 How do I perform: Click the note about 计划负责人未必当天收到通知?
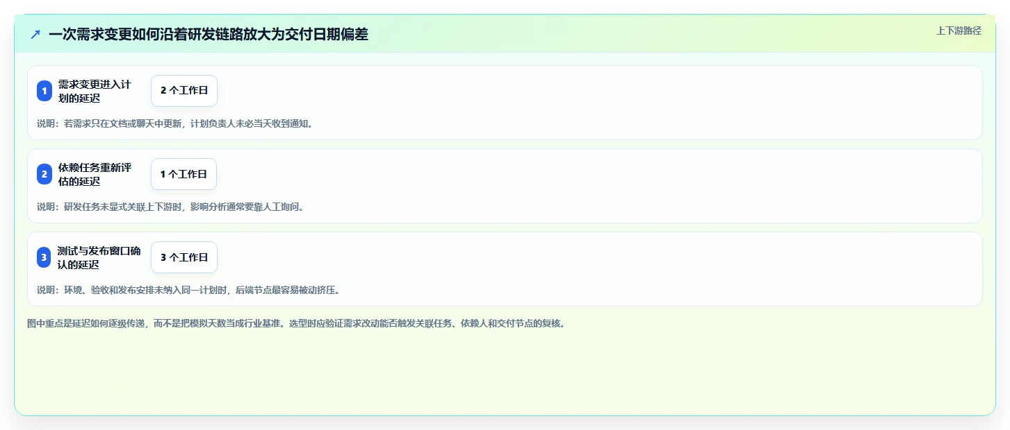[x=175, y=123]
